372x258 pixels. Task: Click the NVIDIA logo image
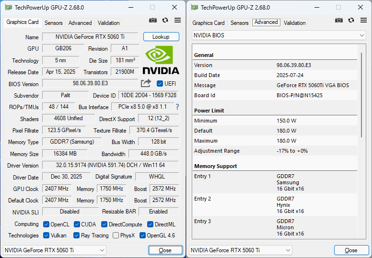pyautogui.click(x=161, y=60)
